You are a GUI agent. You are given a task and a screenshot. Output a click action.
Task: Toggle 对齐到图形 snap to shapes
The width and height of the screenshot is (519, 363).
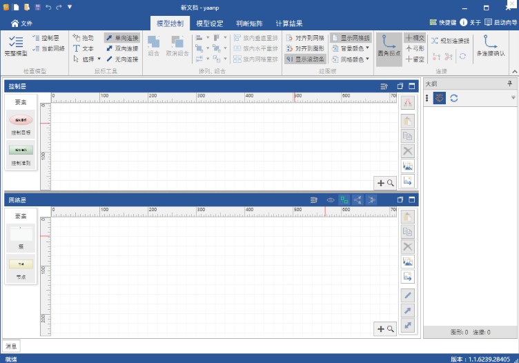point(305,48)
